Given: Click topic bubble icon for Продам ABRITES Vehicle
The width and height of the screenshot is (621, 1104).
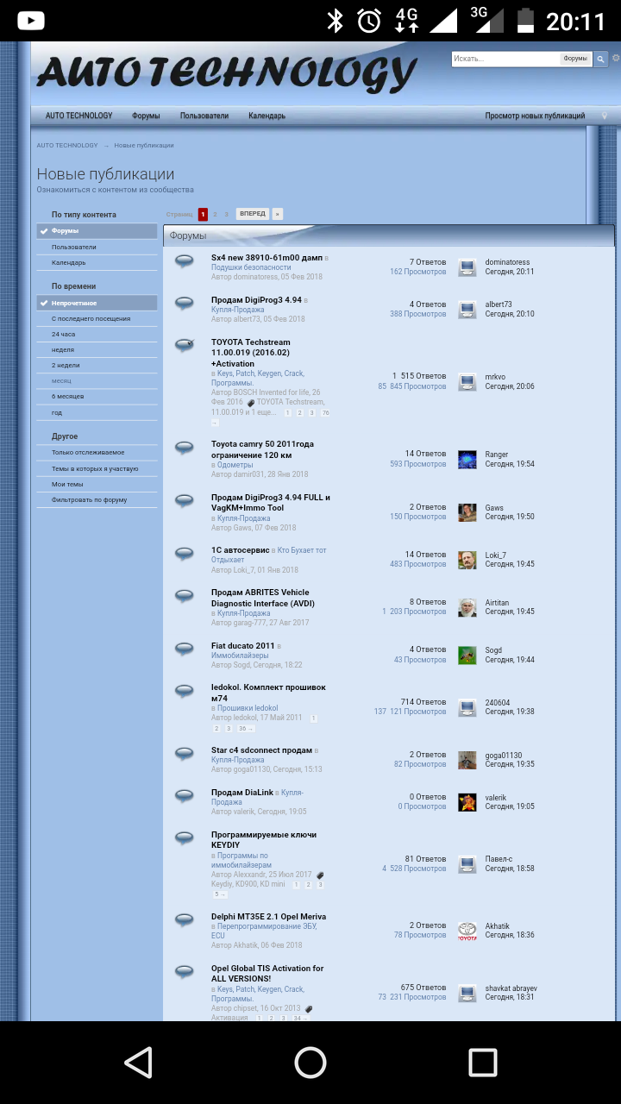Looking at the screenshot, I should pyautogui.click(x=184, y=596).
